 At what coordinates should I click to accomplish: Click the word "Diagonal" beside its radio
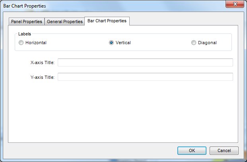(x=207, y=43)
